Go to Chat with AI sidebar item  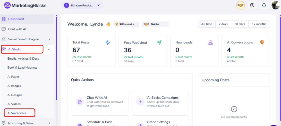[17, 29]
